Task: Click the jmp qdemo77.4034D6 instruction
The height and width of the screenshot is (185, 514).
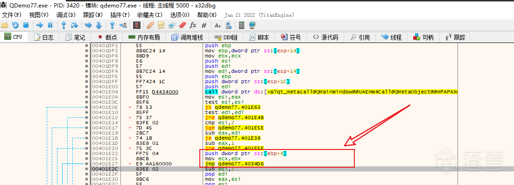Action: [x=234, y=164]
